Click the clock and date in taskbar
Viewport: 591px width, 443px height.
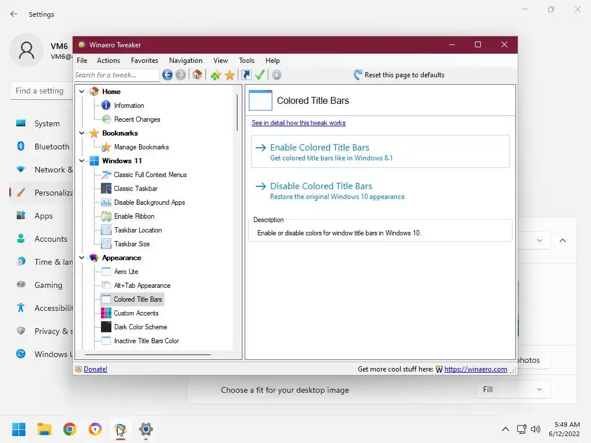point(564,429)
